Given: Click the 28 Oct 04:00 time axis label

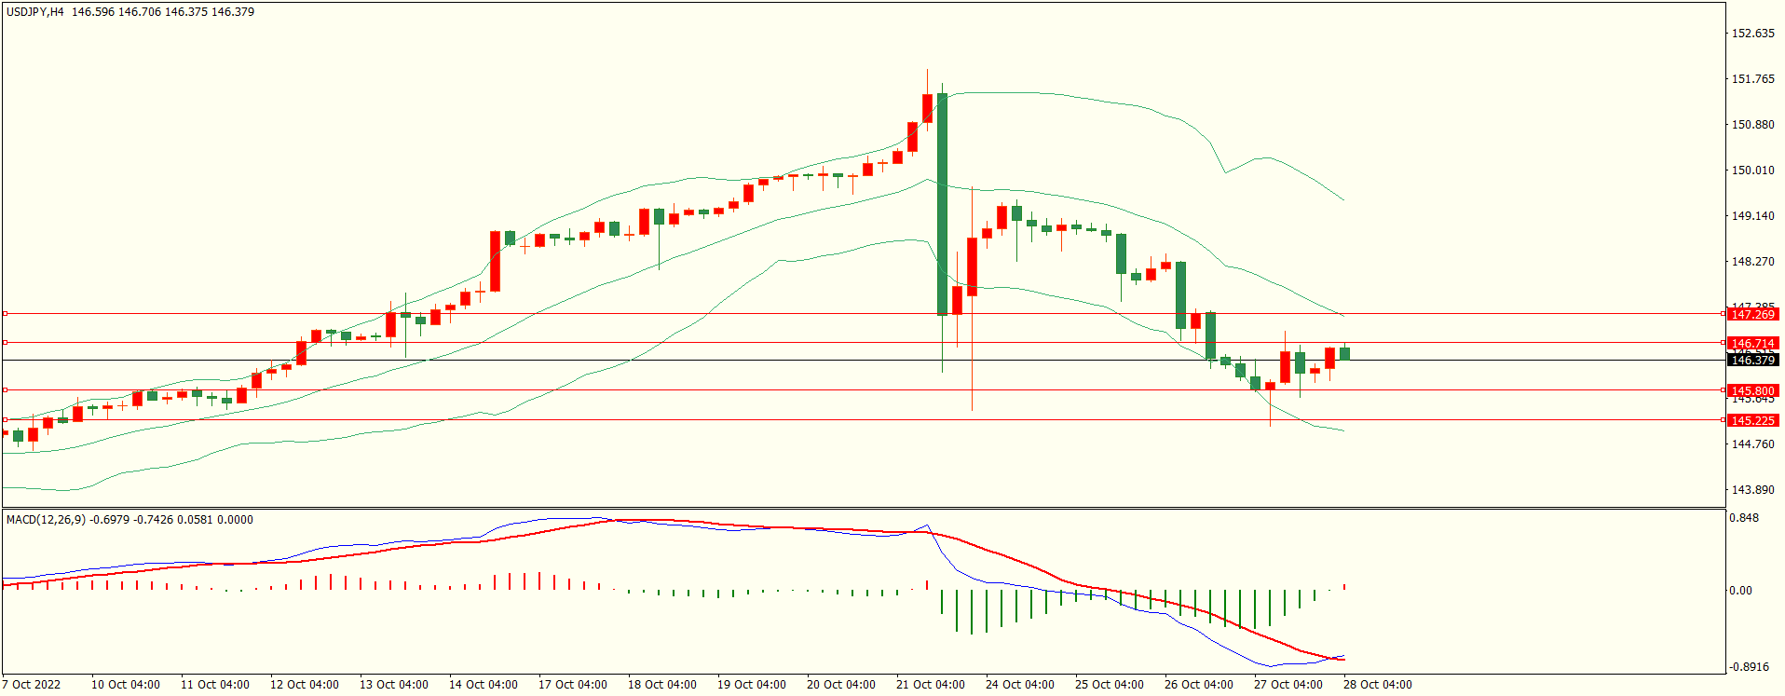Looking at the screenshot, I should pos(1377,685).
